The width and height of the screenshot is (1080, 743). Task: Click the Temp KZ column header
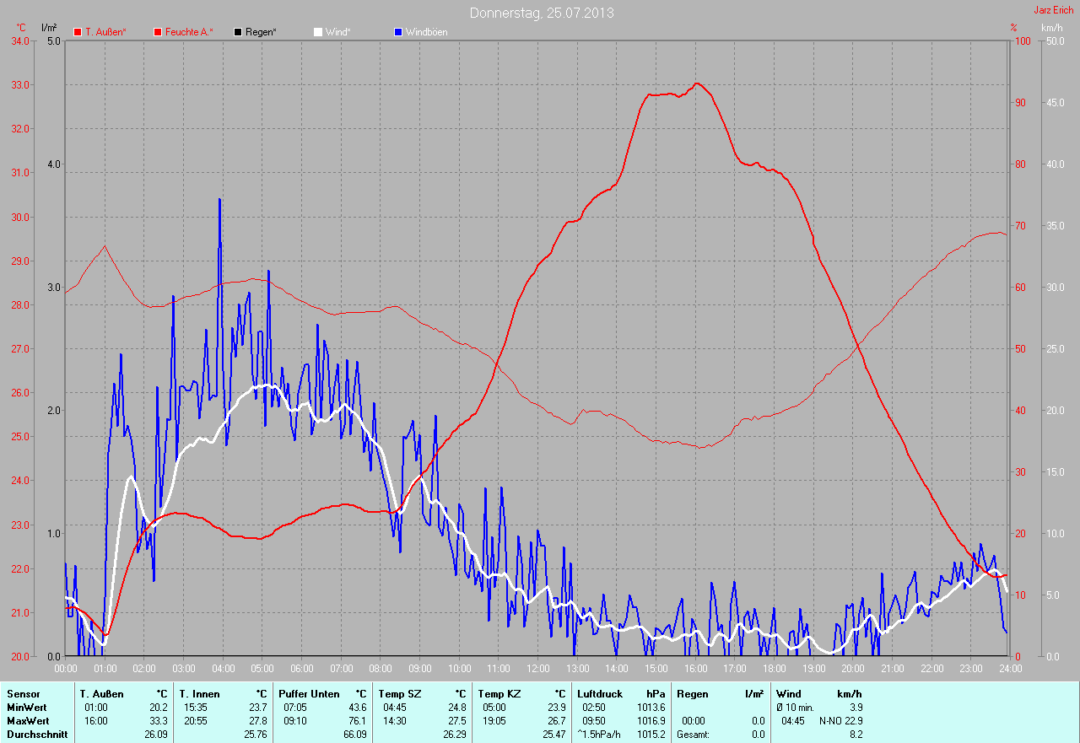click(x=498, y=694)
